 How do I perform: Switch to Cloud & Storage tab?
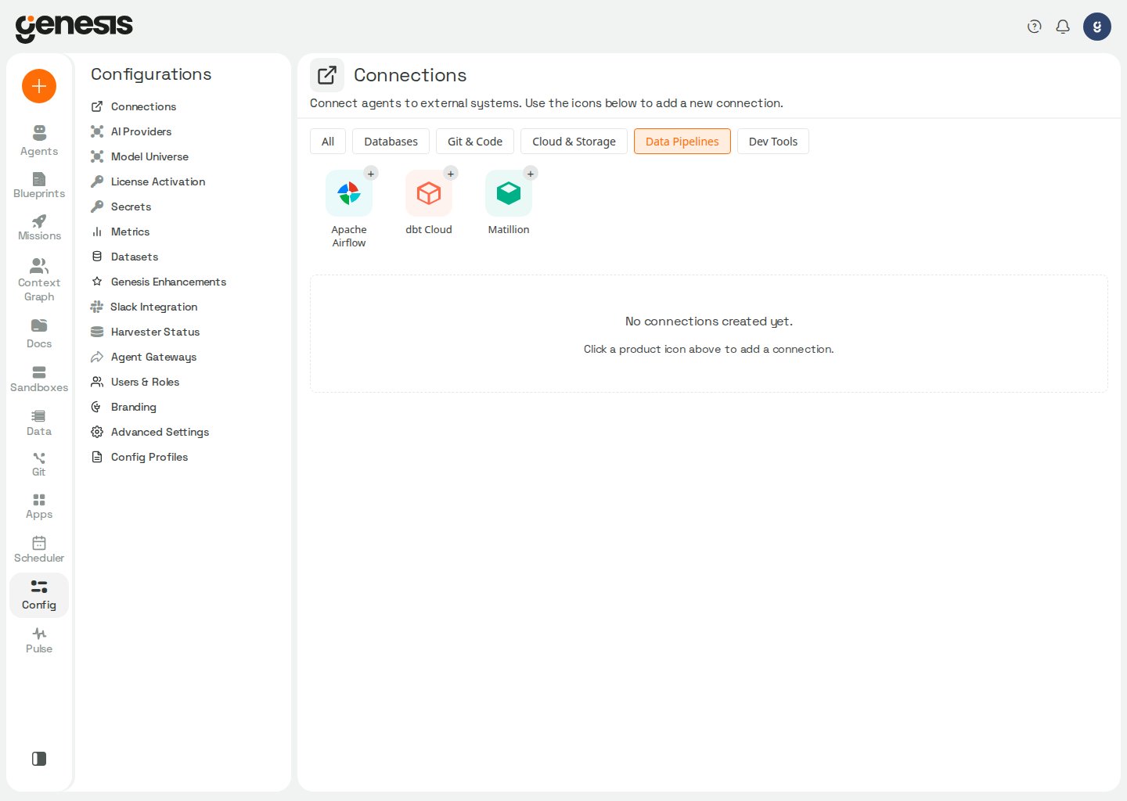[574, 142]
